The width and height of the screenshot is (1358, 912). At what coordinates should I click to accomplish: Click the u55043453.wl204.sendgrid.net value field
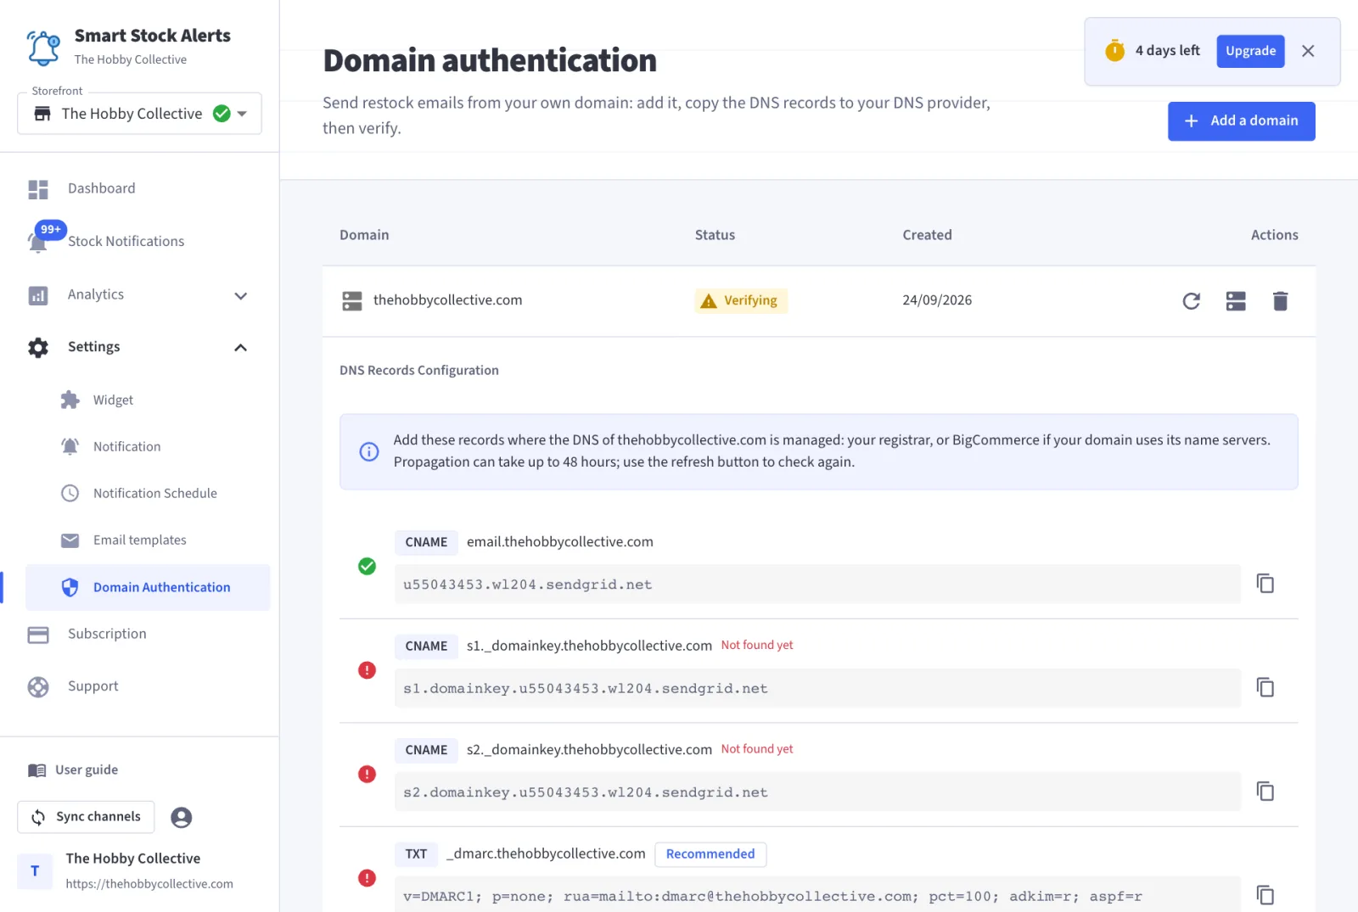[x=817, y=585]
